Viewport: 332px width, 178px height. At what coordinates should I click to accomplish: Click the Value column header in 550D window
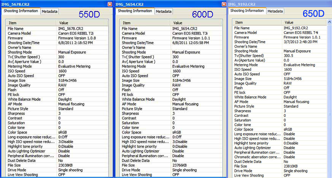click(x=82, y=23)
